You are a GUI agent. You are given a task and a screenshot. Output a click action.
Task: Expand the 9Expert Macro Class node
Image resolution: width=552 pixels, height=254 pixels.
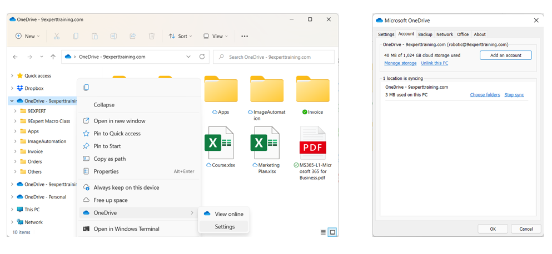click(15, 121)
